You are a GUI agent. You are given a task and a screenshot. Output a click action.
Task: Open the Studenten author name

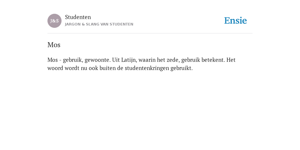(78, 17)
